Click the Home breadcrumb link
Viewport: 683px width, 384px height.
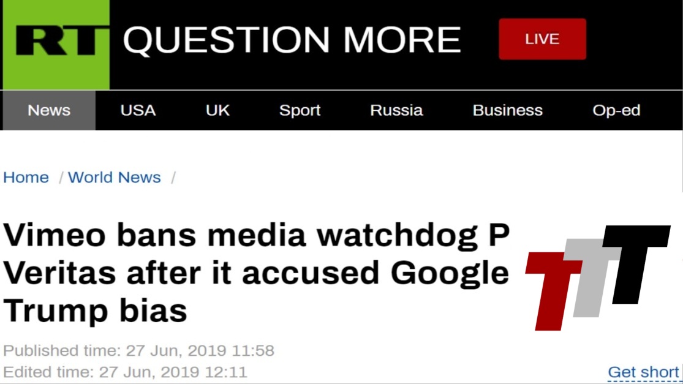(x=26, y=178)
